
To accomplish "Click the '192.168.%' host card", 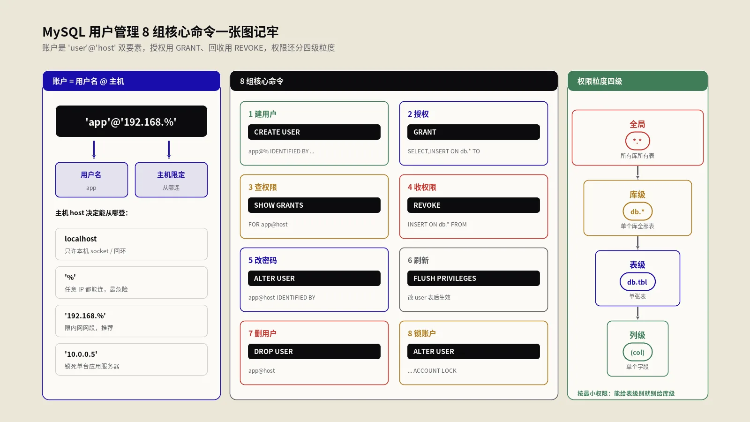I will coord(131,321).
